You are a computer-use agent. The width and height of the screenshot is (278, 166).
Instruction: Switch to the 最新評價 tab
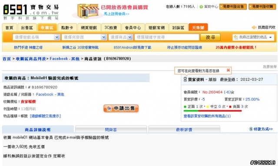(184, 130)
